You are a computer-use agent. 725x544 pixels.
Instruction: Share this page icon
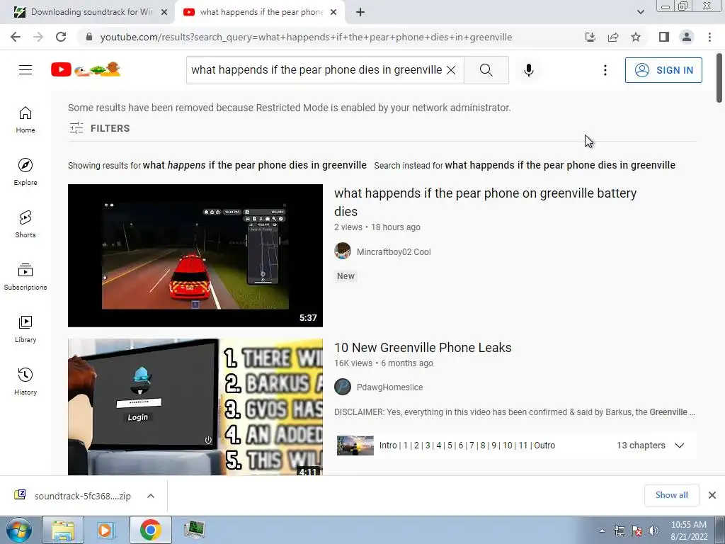[613, 37]
